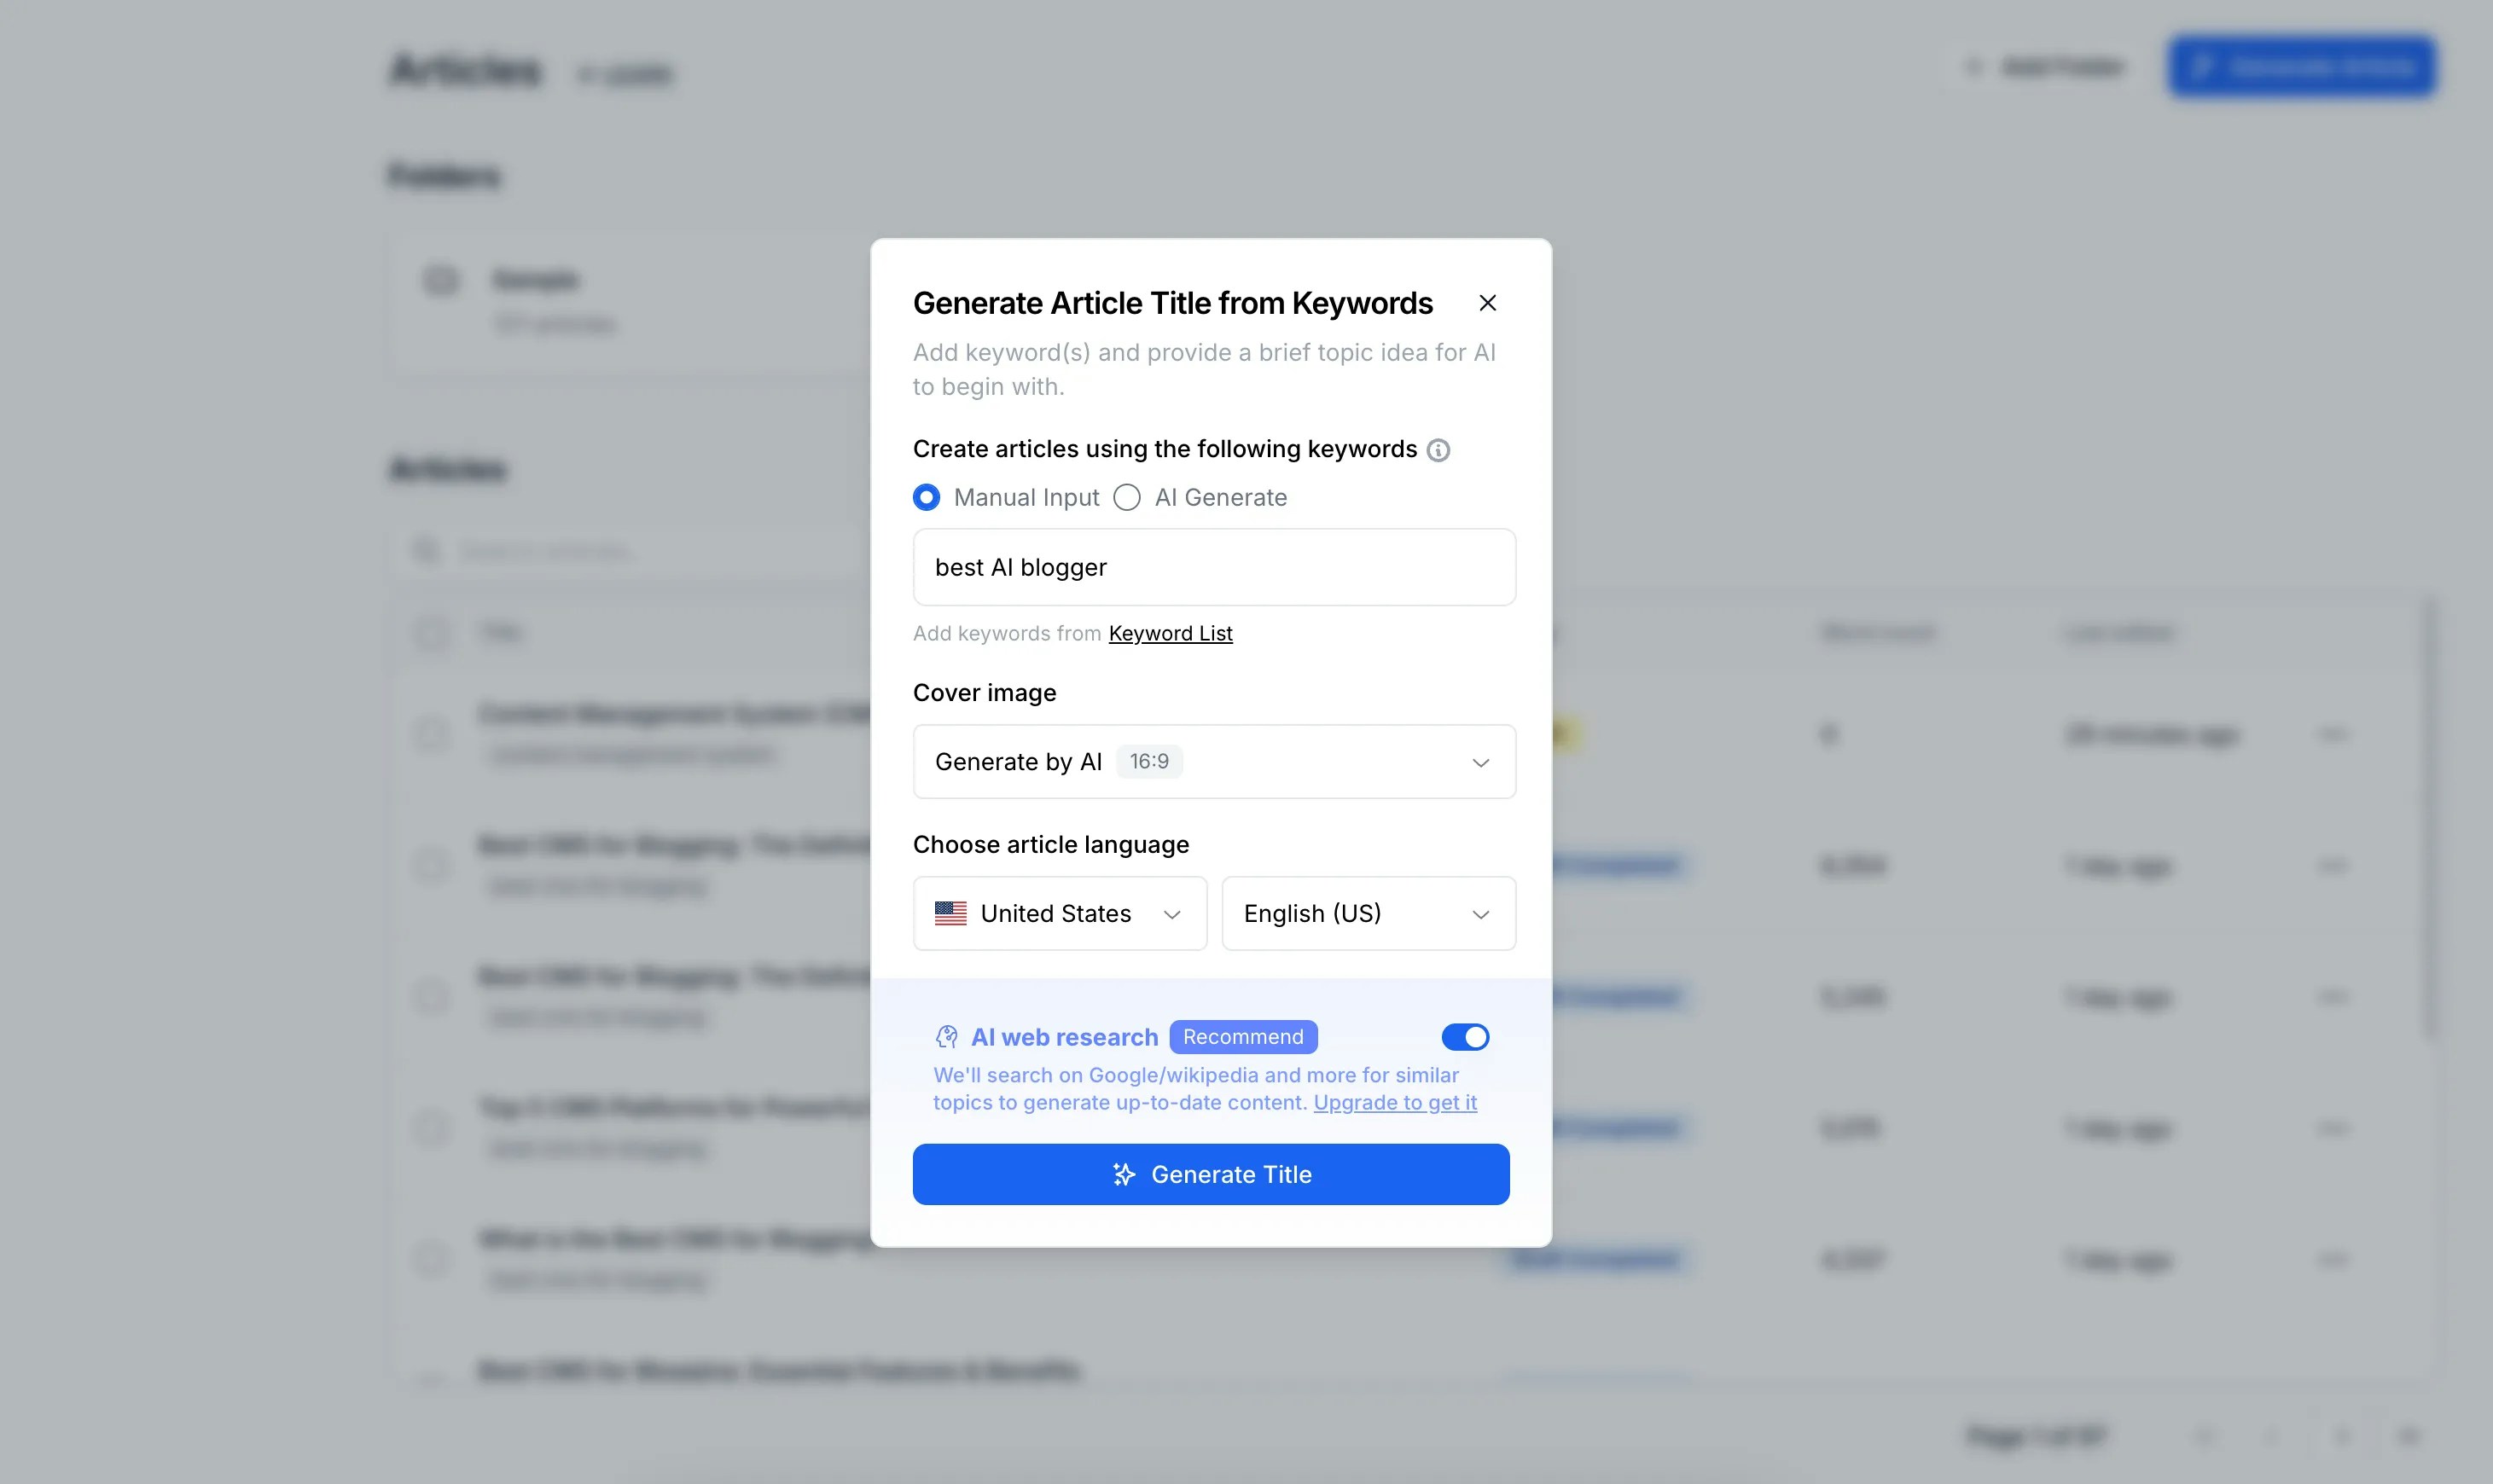Click the AI web research head icon
2493x1484 pixels.
click(945, 1037)
